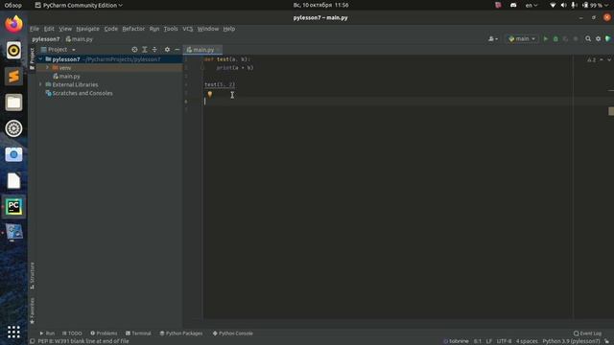Open the Window menu
Viewport: 614px width, 345px height.
click(208, 29)
